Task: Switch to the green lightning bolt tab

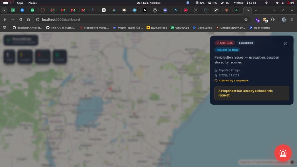Action: 237,10
